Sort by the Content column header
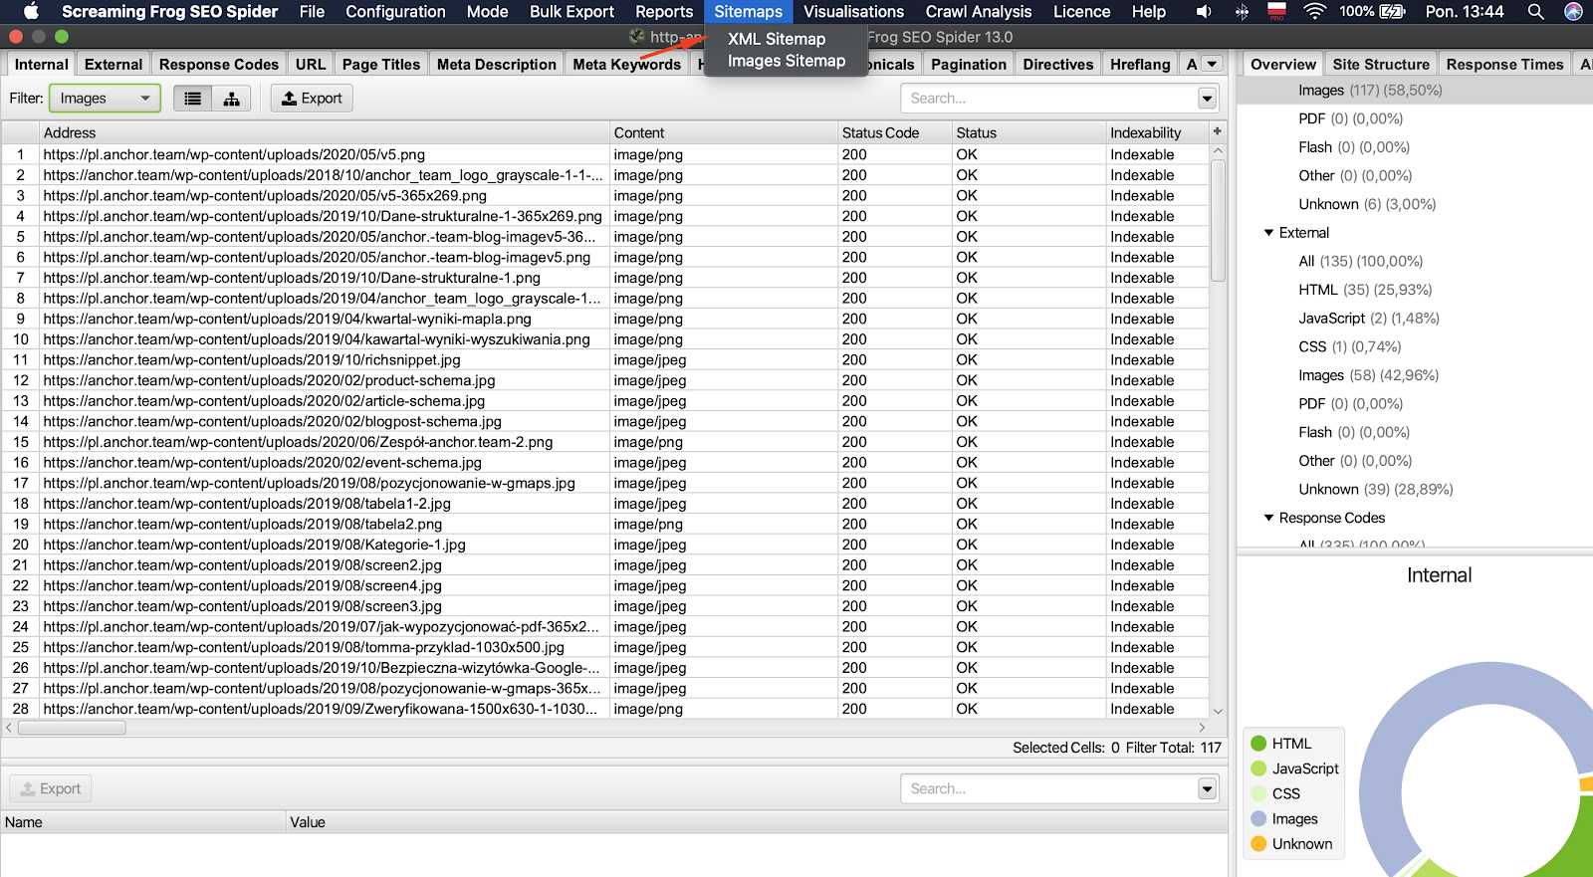Image resolution: width=1593 pixels, height=877 pixels. (x=724, y=132)
